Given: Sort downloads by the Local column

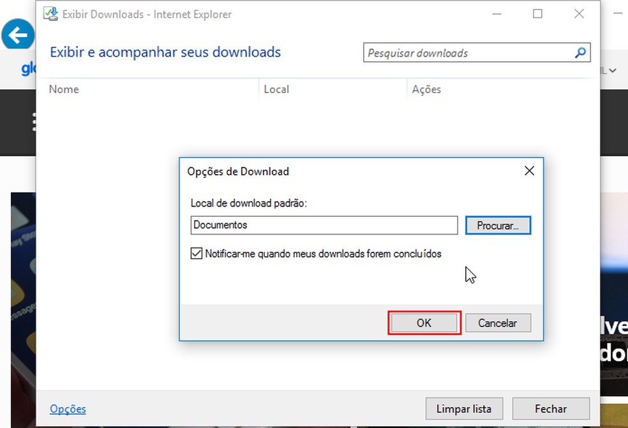Looking at the screenshot, I should point(276,89).
